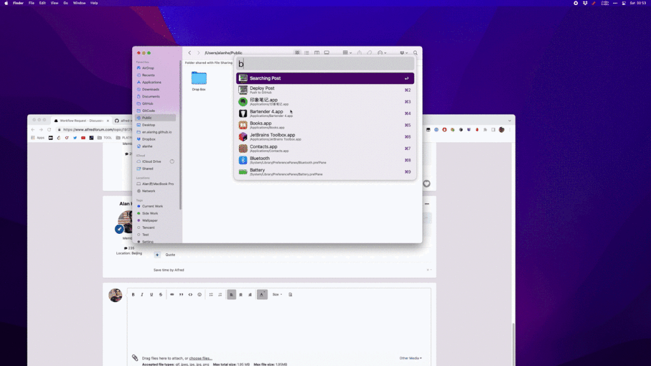This screenshot has width=651, height=366.
Task: Open the text color picker in editor
Action: (x=262, y=294)
